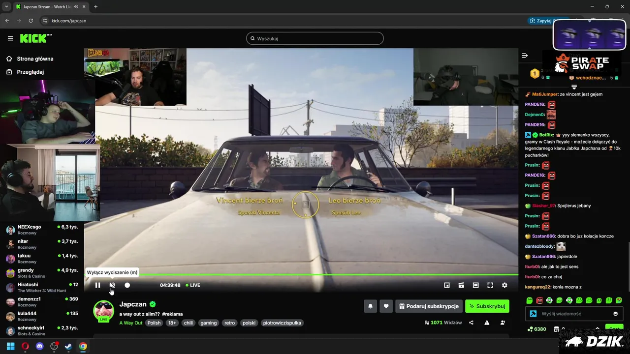The width and height of the screenshot is (630, 354).
Task: Open the schneckyirl recommended channel
Action: 42,330
